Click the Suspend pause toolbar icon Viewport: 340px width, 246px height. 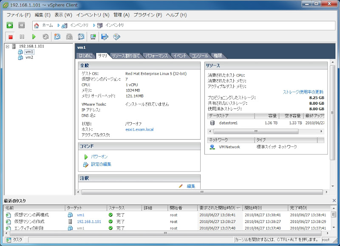click(x=22, y=37)
